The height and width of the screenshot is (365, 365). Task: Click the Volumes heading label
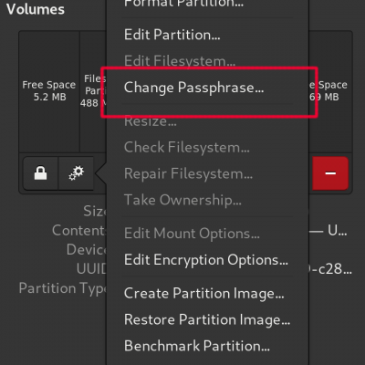36,9
